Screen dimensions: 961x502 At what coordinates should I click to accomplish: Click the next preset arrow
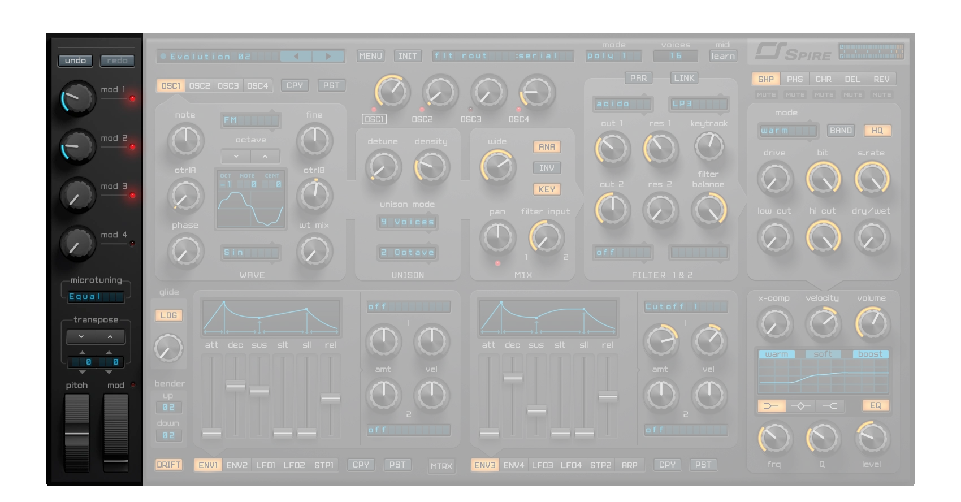pos(328,56)
